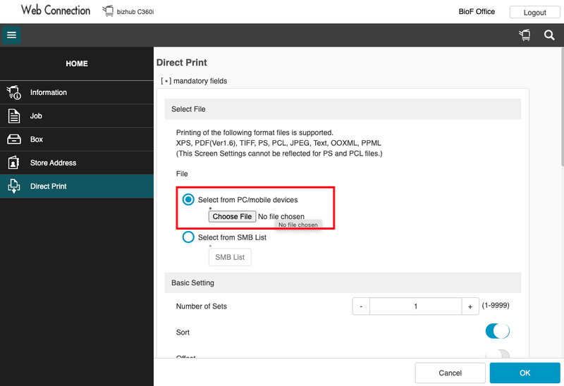Open the search magnifier icon
Screen dimensions: 564x386
(549, 35)
